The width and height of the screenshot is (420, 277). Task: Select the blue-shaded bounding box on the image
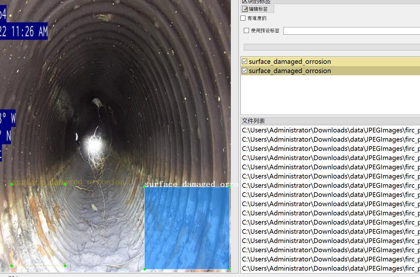click(x=187, y=228)
